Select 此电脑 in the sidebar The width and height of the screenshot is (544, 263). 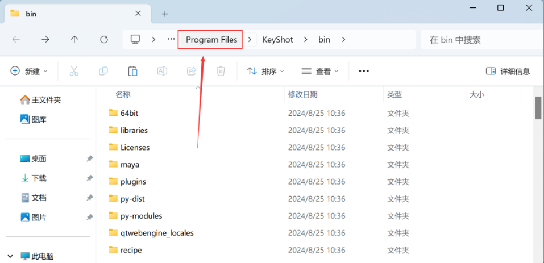37,256
